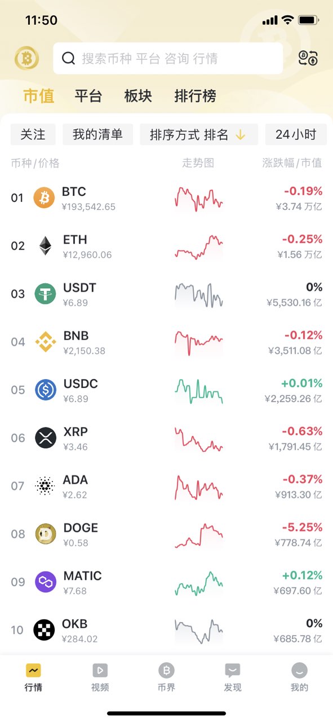Viewport: 333px width, 722px height.
Task: Choose the MATIC purple coin icon
Action: point(46,582)
